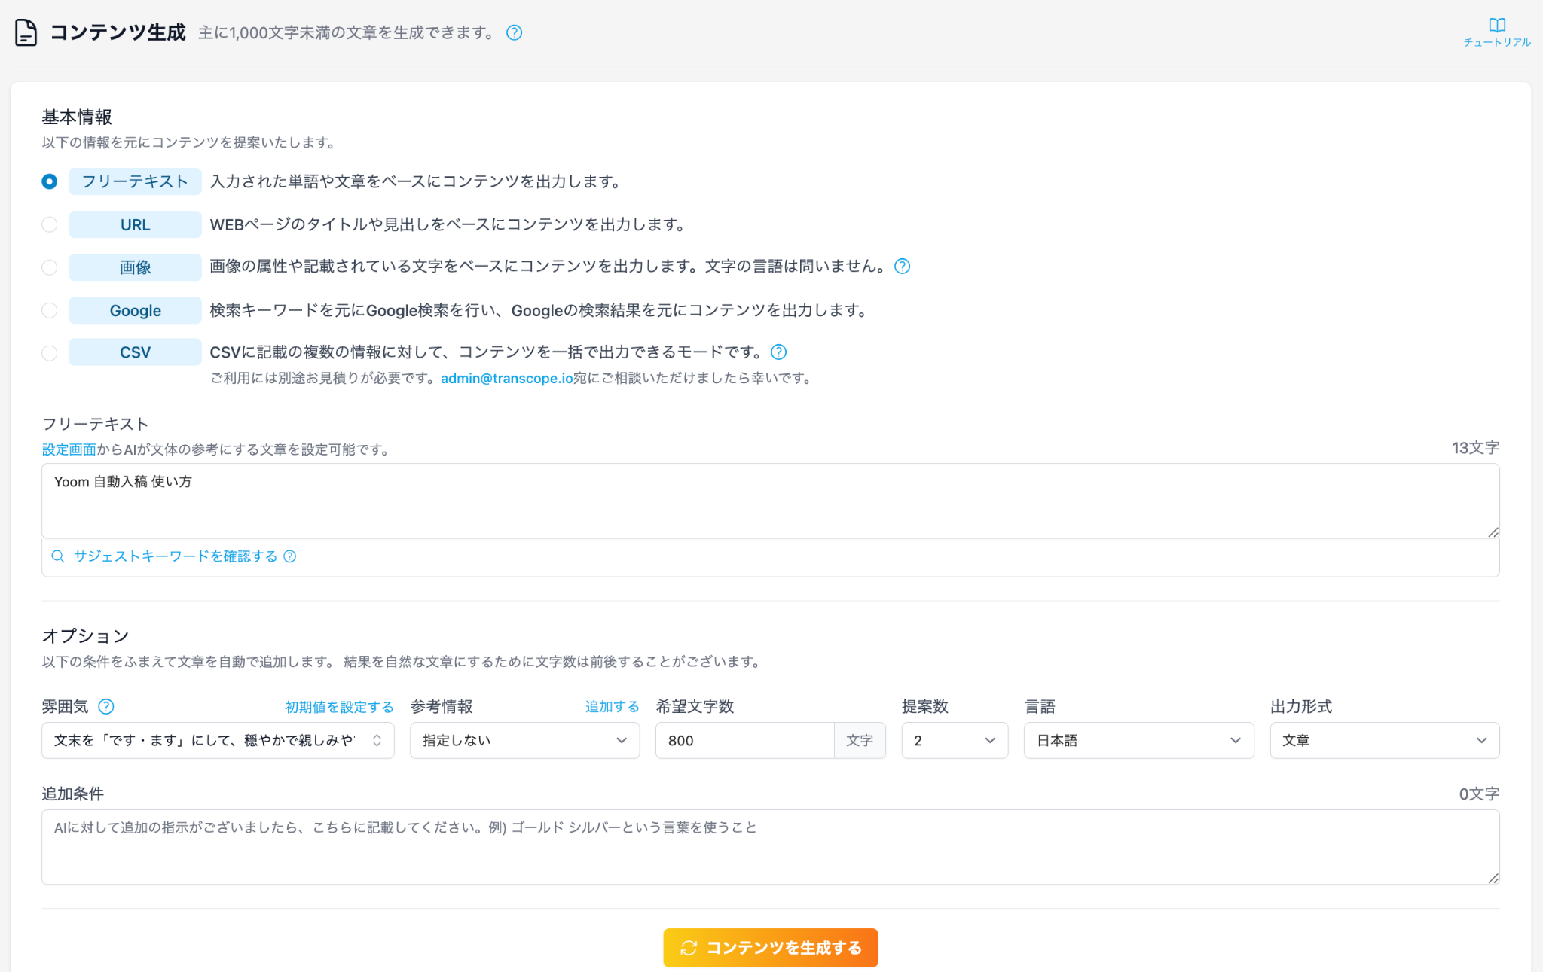Click the help icon beside コンテンツ生成 header
Image resolution: width=1543 pixels, height=972 pixels.
point(514,32)
